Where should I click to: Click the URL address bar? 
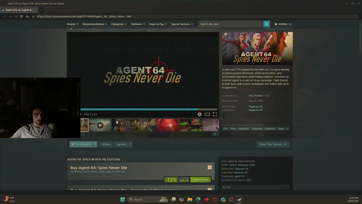(x=197, y=16)
